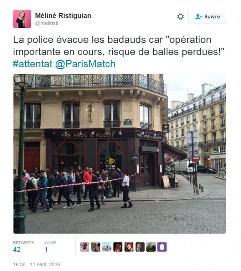Enlarge the attached Frog & Rosbif photo
Screen dimensions: 241x271
coord(120,154)
